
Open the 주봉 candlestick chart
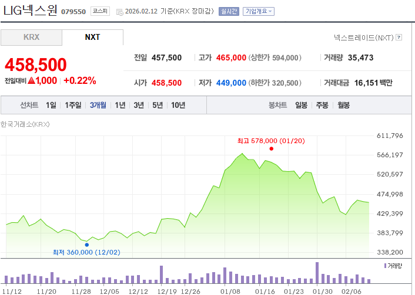(x=322, y=105)
